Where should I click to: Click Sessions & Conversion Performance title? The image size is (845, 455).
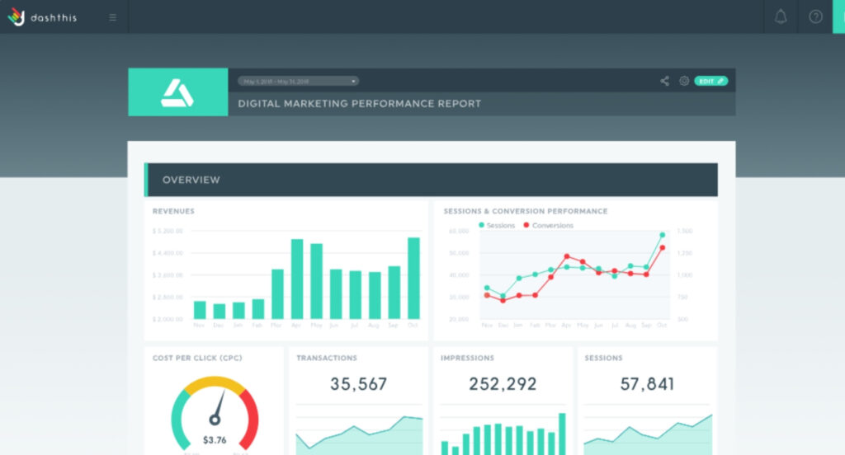[x=525, y=211]
